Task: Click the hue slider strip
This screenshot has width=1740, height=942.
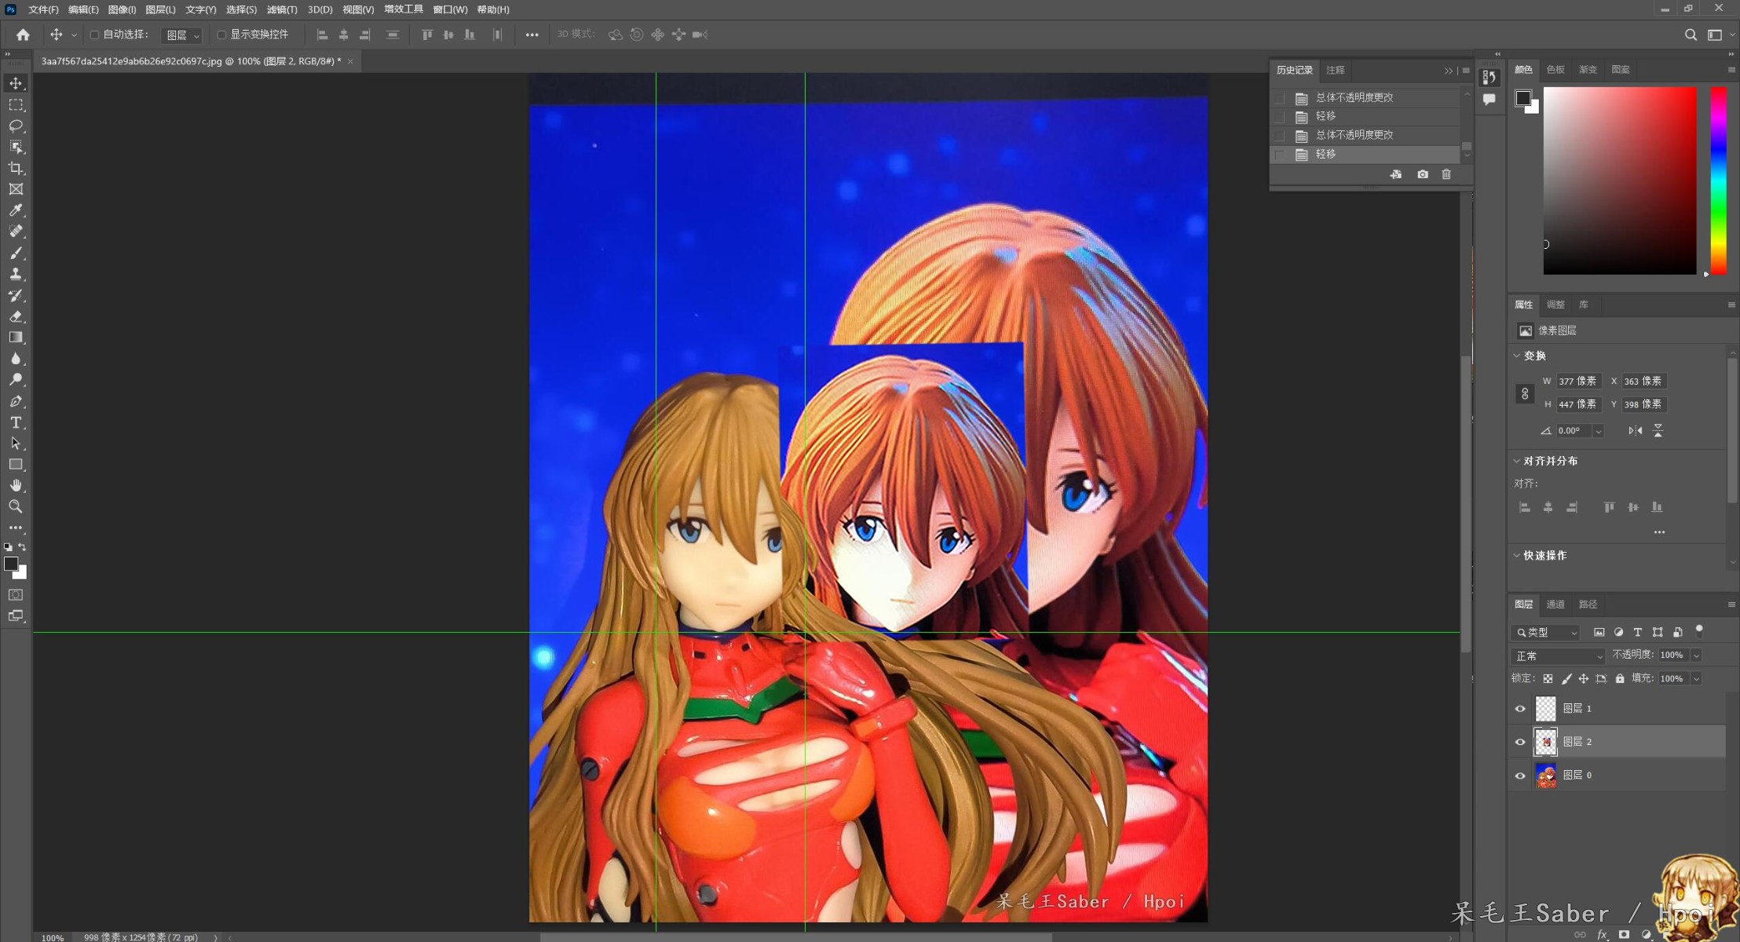Action: pyautogui.click(x=1718, y=181)
